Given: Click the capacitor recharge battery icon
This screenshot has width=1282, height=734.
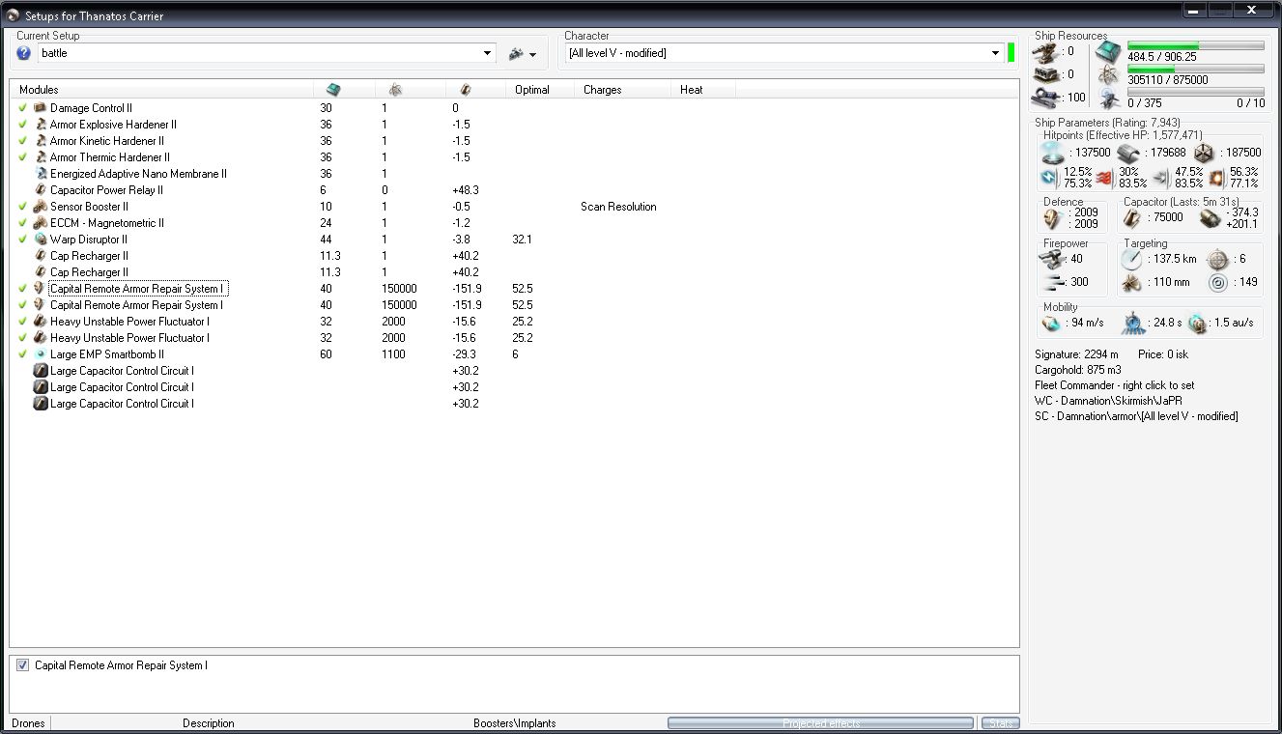Looking at the screenshot, I should (x=1209, y=218).
